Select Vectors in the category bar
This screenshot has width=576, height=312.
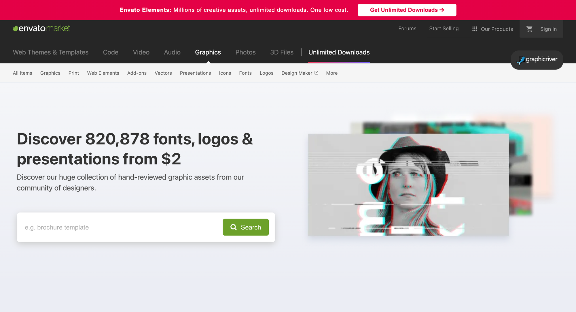coord(163,73)
